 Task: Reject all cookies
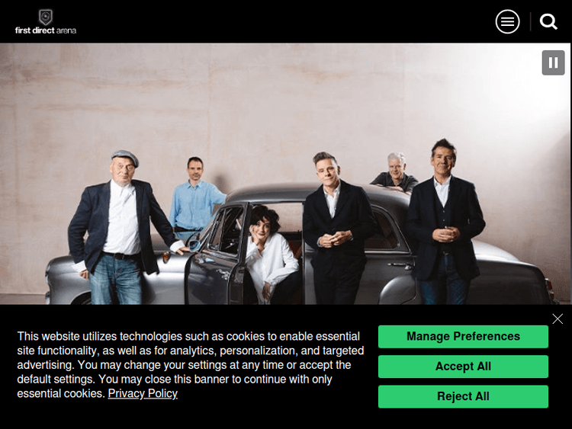click(x=463, y=396)
